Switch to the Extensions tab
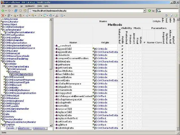This screenshot has width=180, height=135. click(39, 128)
